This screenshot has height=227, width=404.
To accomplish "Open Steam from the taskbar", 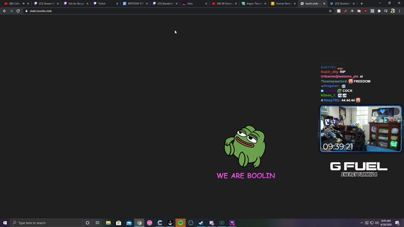I will coord(201,223).
